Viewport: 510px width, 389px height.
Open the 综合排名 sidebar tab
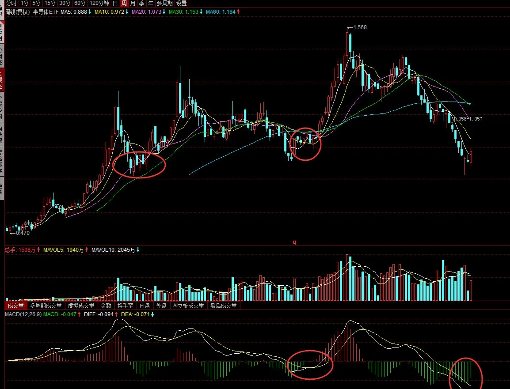[2, 161]
